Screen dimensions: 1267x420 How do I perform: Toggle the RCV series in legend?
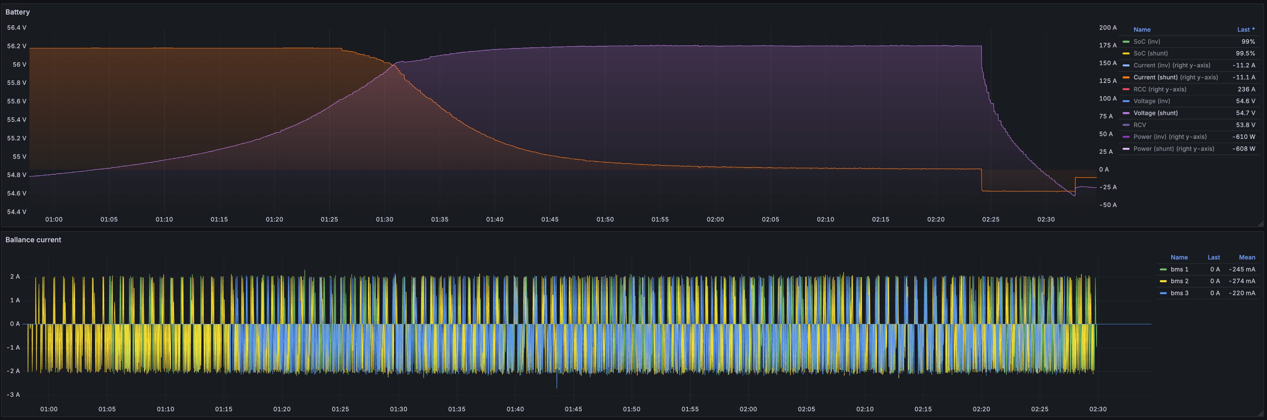pos(1139,125)
